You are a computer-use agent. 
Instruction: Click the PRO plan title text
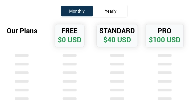coord(165,31)
